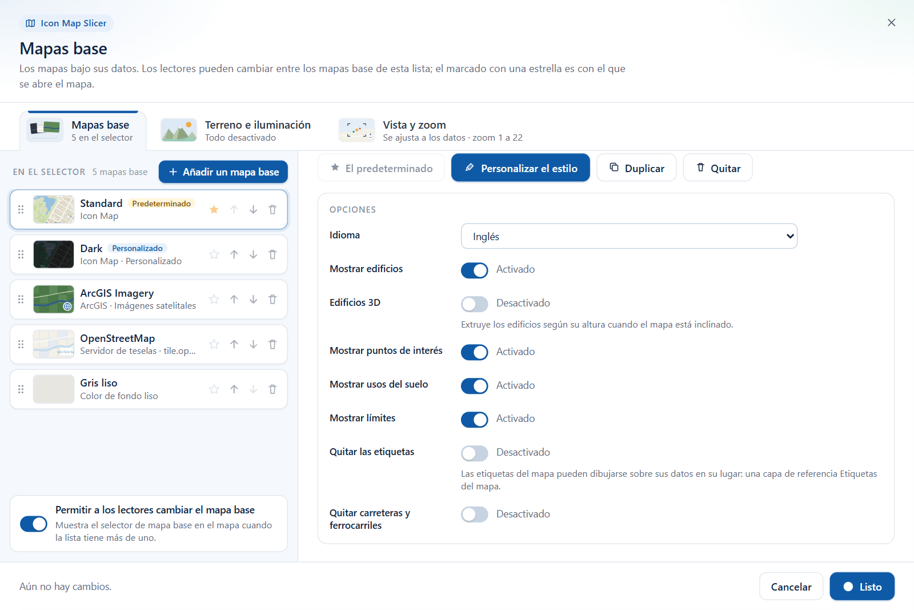The width and height of the screenshot is (914, 610).
Task: Click the Icon Map Slicer badge
Action: point(67,23)
